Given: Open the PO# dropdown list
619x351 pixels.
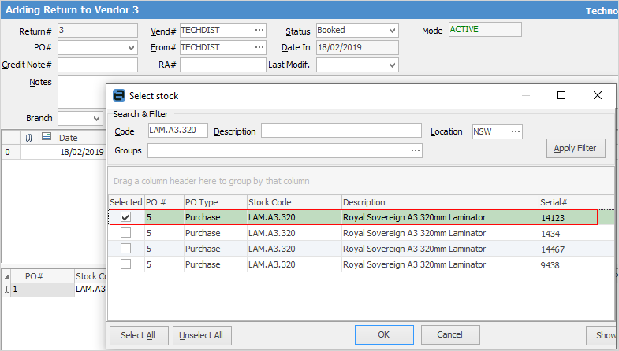Looking at the screenshot, I should point(131,47).
